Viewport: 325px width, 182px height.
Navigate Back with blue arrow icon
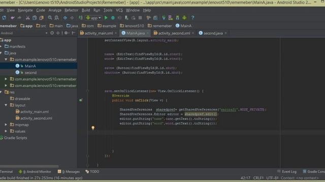65,18
